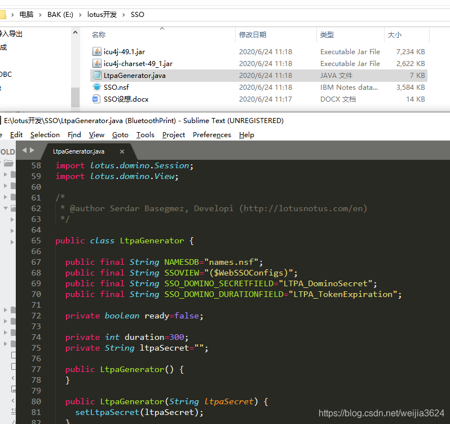Open the Project menu
450x424 pixels.
(x=173, y=135)
